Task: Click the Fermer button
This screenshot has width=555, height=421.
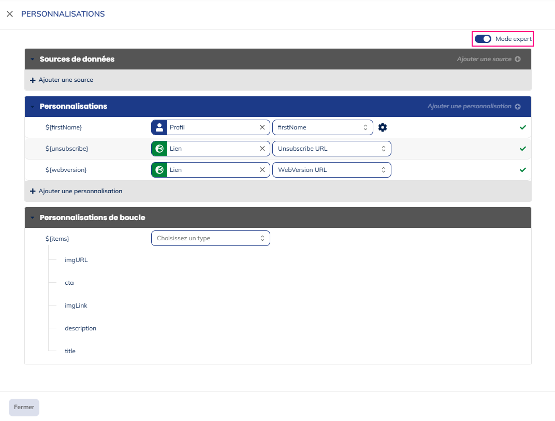Action: point(24,407)
